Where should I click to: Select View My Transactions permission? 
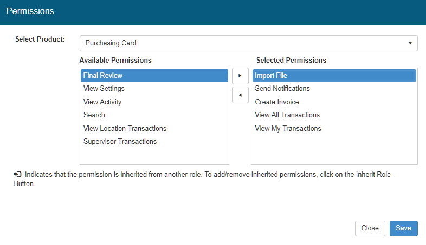pos(288,129)
